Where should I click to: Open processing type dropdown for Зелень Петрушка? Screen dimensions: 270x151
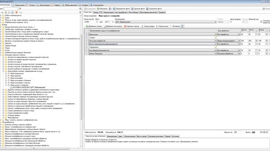coord(239,54)
